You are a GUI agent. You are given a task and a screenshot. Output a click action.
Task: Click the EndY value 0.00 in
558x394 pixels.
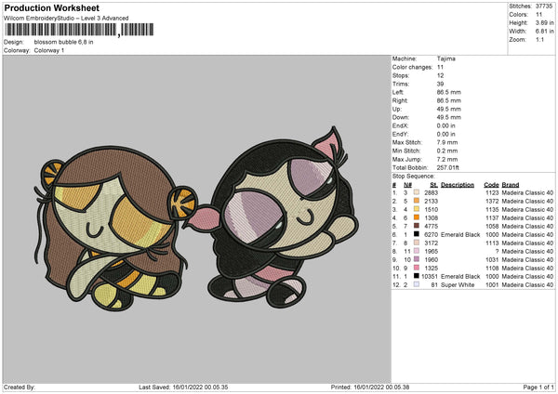tap(445, 134)
